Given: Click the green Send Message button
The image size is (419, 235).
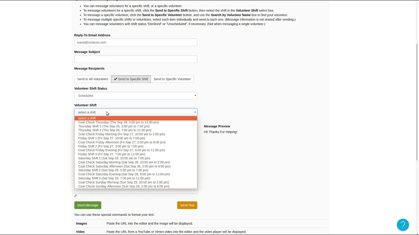Looking at the screenshot, I should 88,205.
